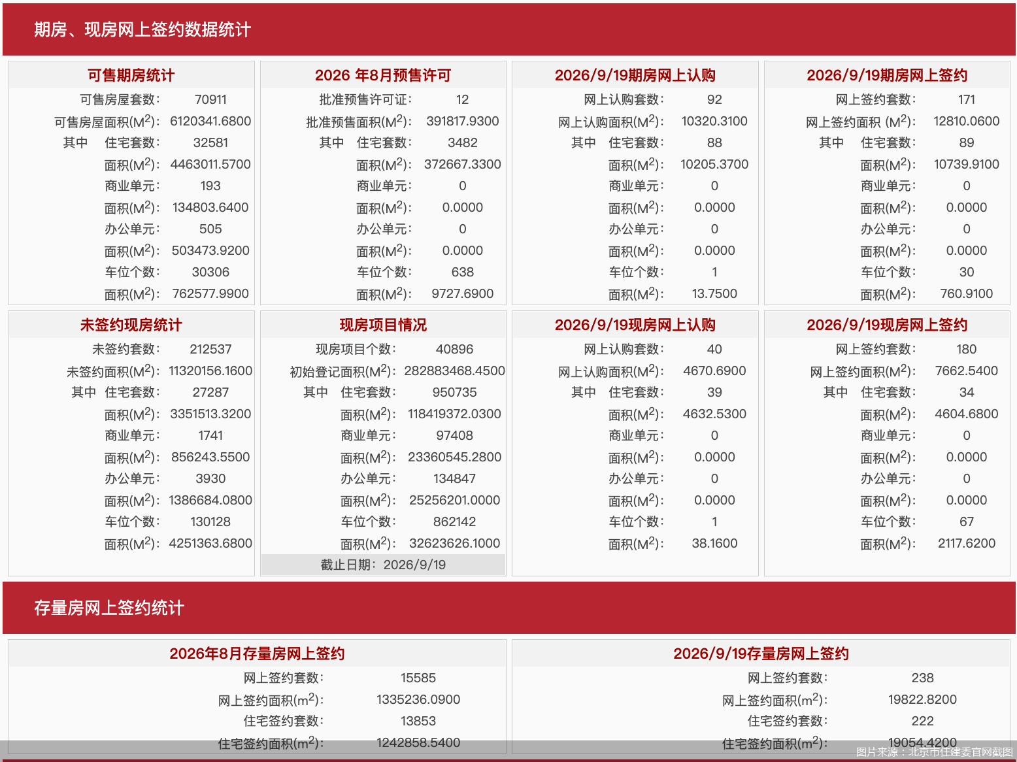This screenshot has height=762, width=1017.
Task: Click the value 32581 in 可售期房统计
Action: [x=210, y=142]
